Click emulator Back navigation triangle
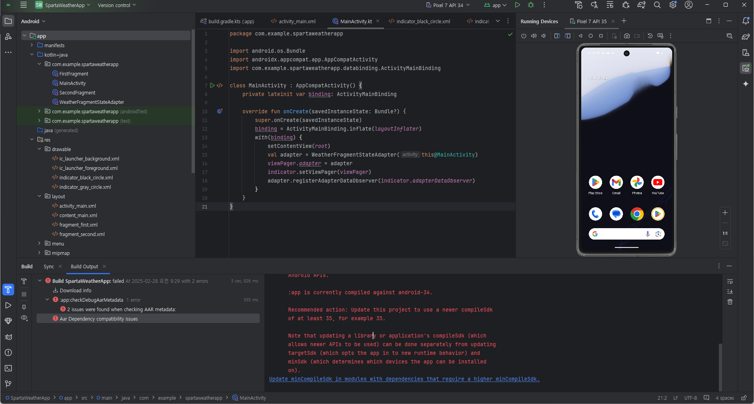This screenshot has width=754, height=404. (580, 36)
